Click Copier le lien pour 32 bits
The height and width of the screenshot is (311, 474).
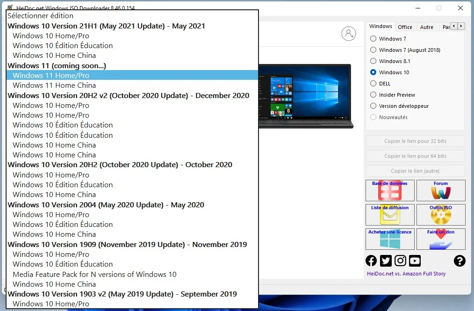[416, 141]
